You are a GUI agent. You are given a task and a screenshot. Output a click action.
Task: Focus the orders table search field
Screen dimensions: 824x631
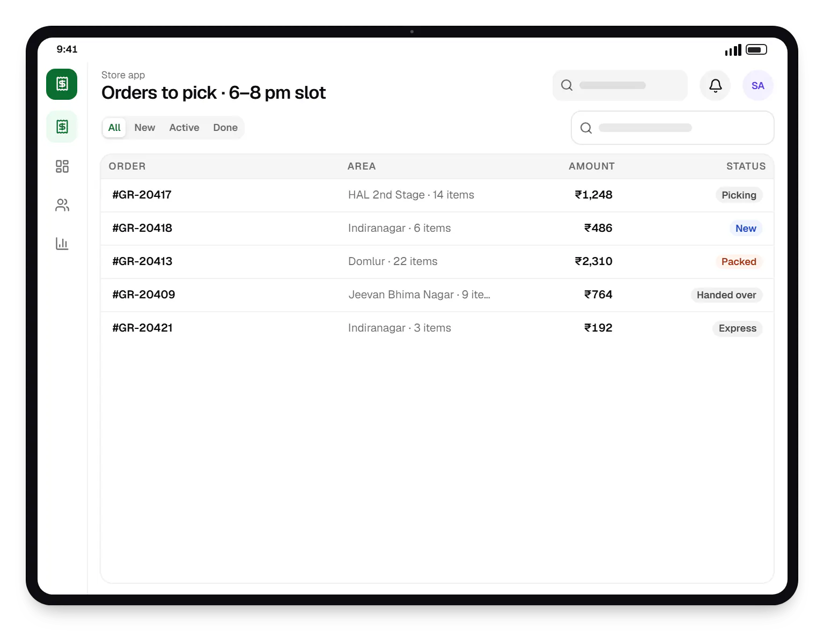673,128
